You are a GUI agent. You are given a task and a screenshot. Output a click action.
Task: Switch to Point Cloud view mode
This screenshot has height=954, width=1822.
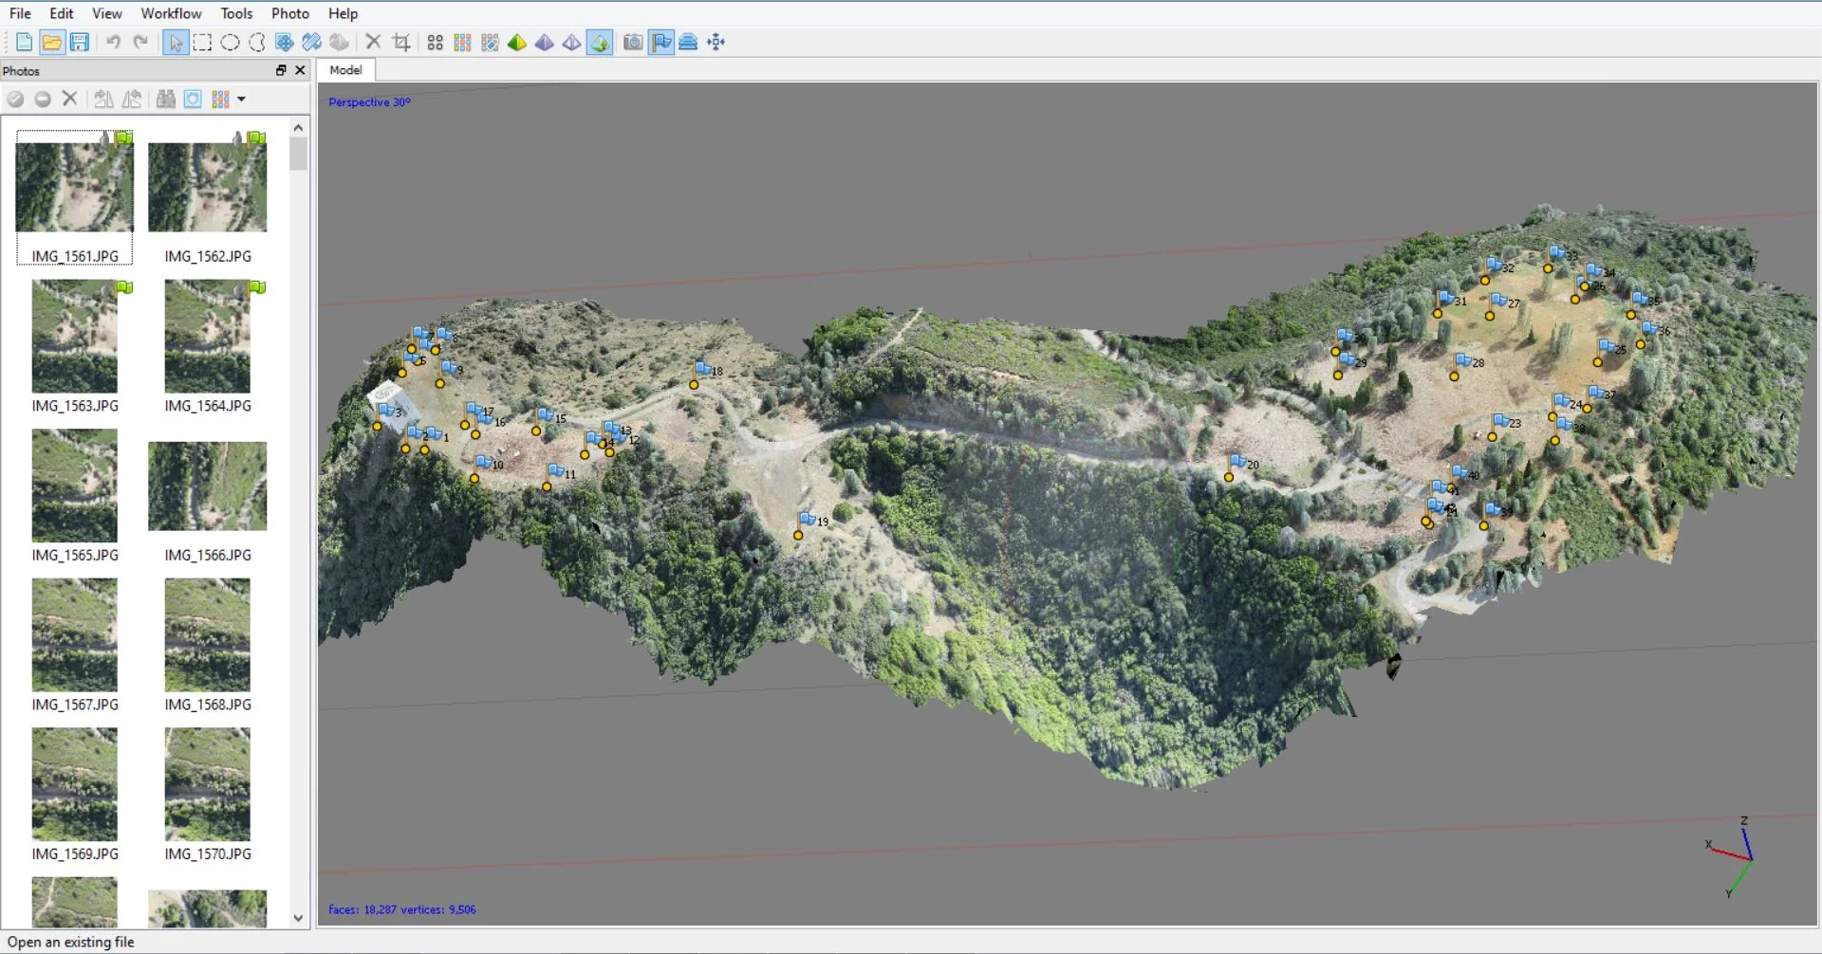pos(435,43)
